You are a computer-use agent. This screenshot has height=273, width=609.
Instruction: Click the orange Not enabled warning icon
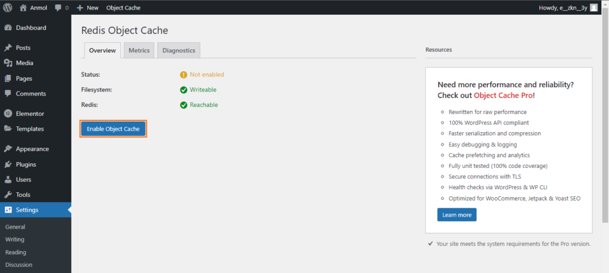pyautogui.click(x=184, y=75)
